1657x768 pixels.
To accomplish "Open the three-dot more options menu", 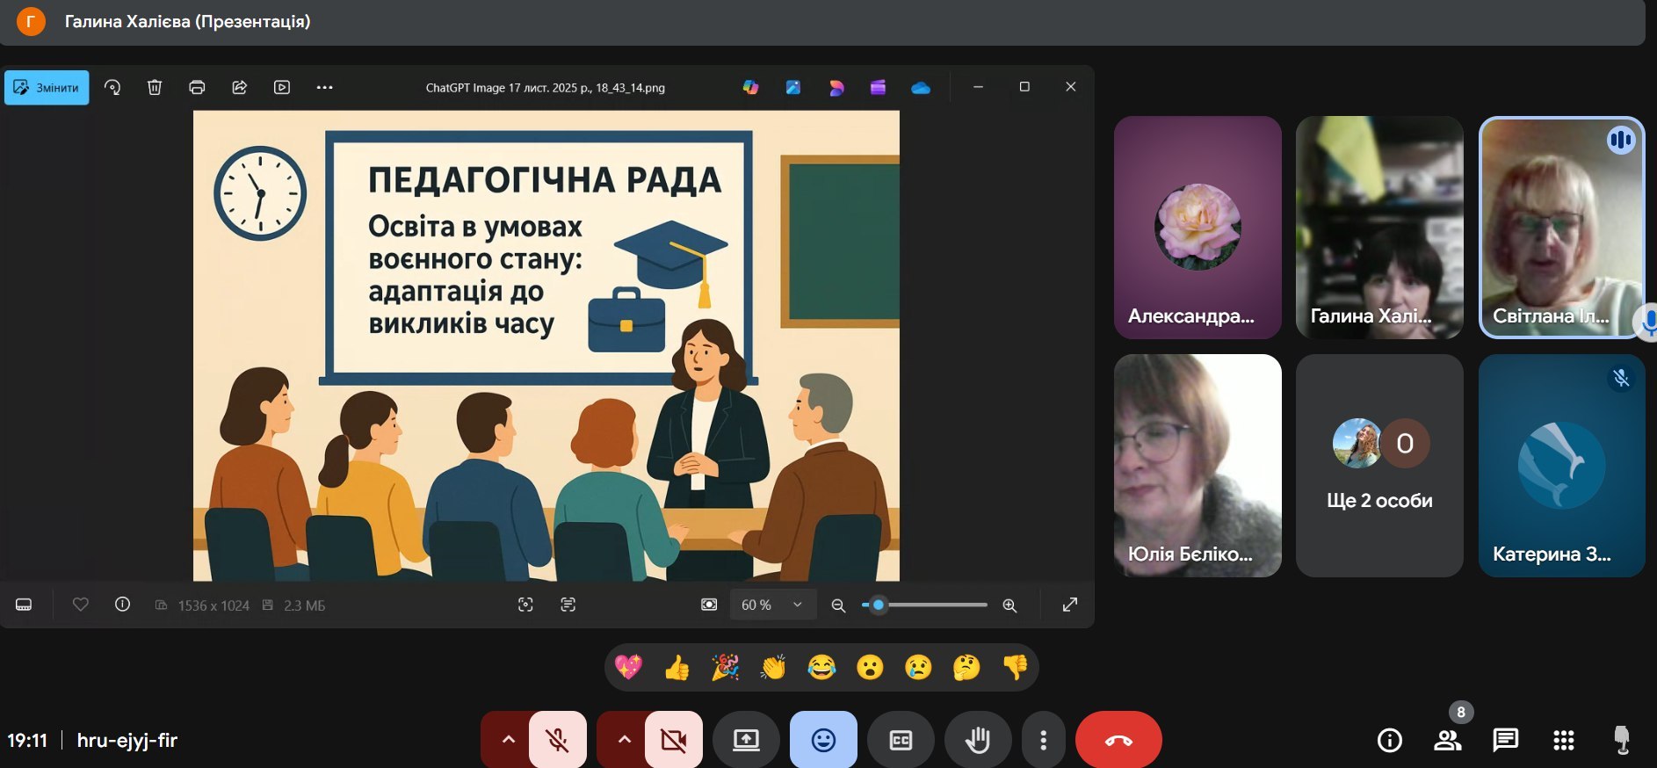I will click(1043, 741).
